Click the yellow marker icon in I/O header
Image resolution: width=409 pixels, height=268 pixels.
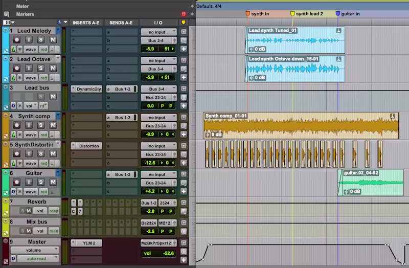point(184,23)
